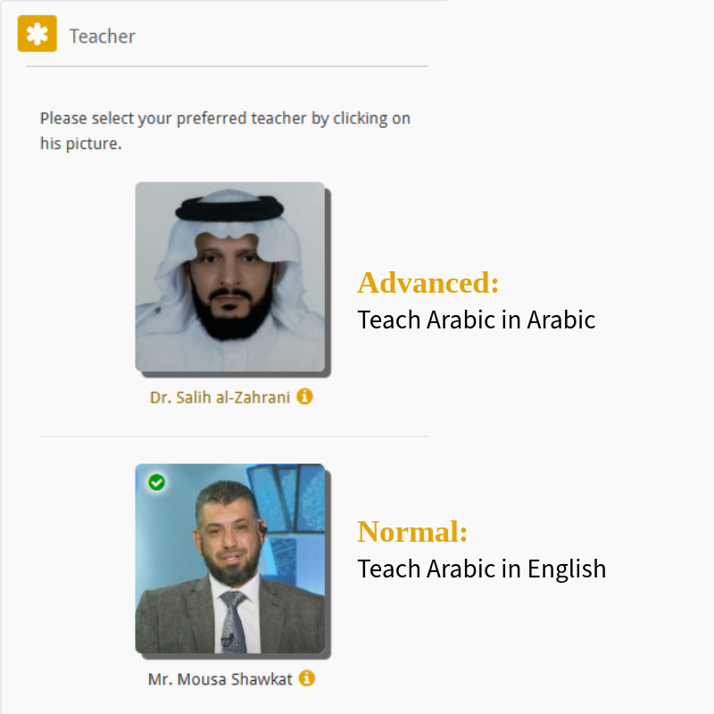Click the orange "Normal:" level label

(x=412, y=532)
